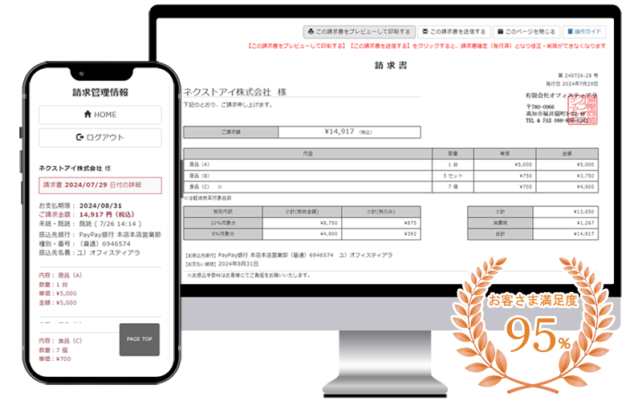The height and width of the screenshot is (401, 642).
Task: Tap the logout arrow icon on the phone
Action: point(79,137)
